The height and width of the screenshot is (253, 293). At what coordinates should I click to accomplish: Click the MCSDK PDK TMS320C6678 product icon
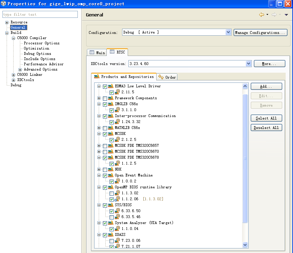pos(111,158)
